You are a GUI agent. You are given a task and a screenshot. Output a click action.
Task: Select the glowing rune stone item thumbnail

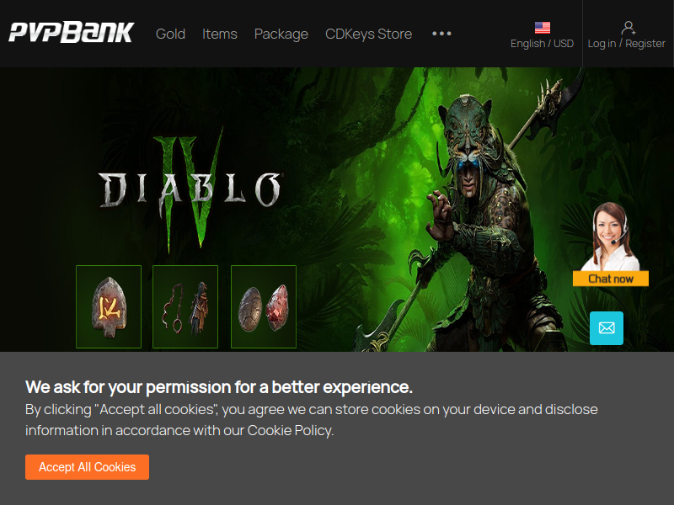point(109,306)
